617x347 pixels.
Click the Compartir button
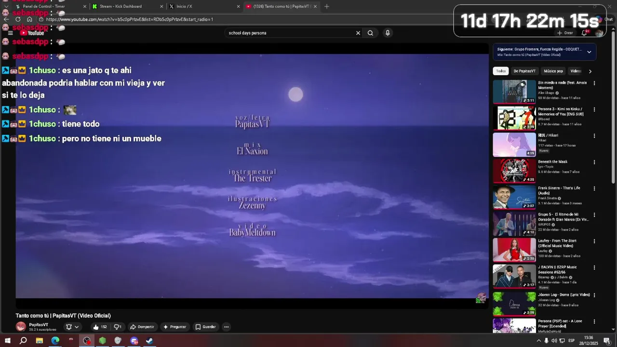point(142,327)
